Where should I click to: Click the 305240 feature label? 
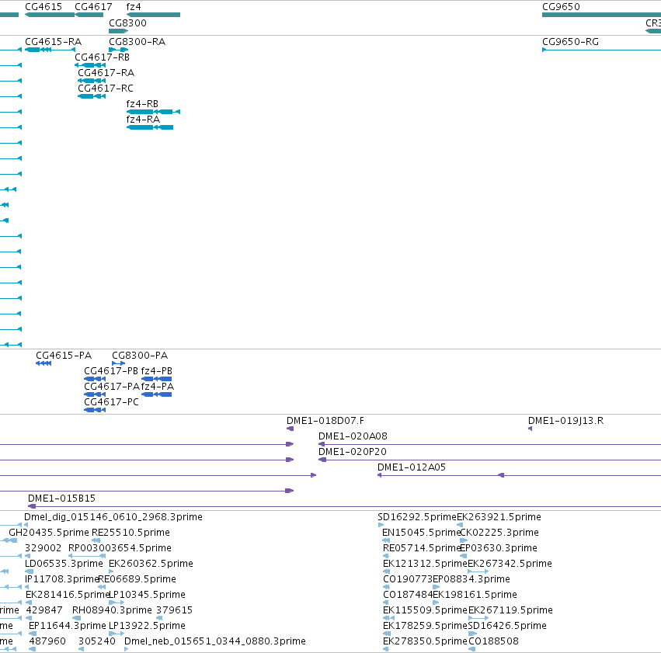coord(97,641)
